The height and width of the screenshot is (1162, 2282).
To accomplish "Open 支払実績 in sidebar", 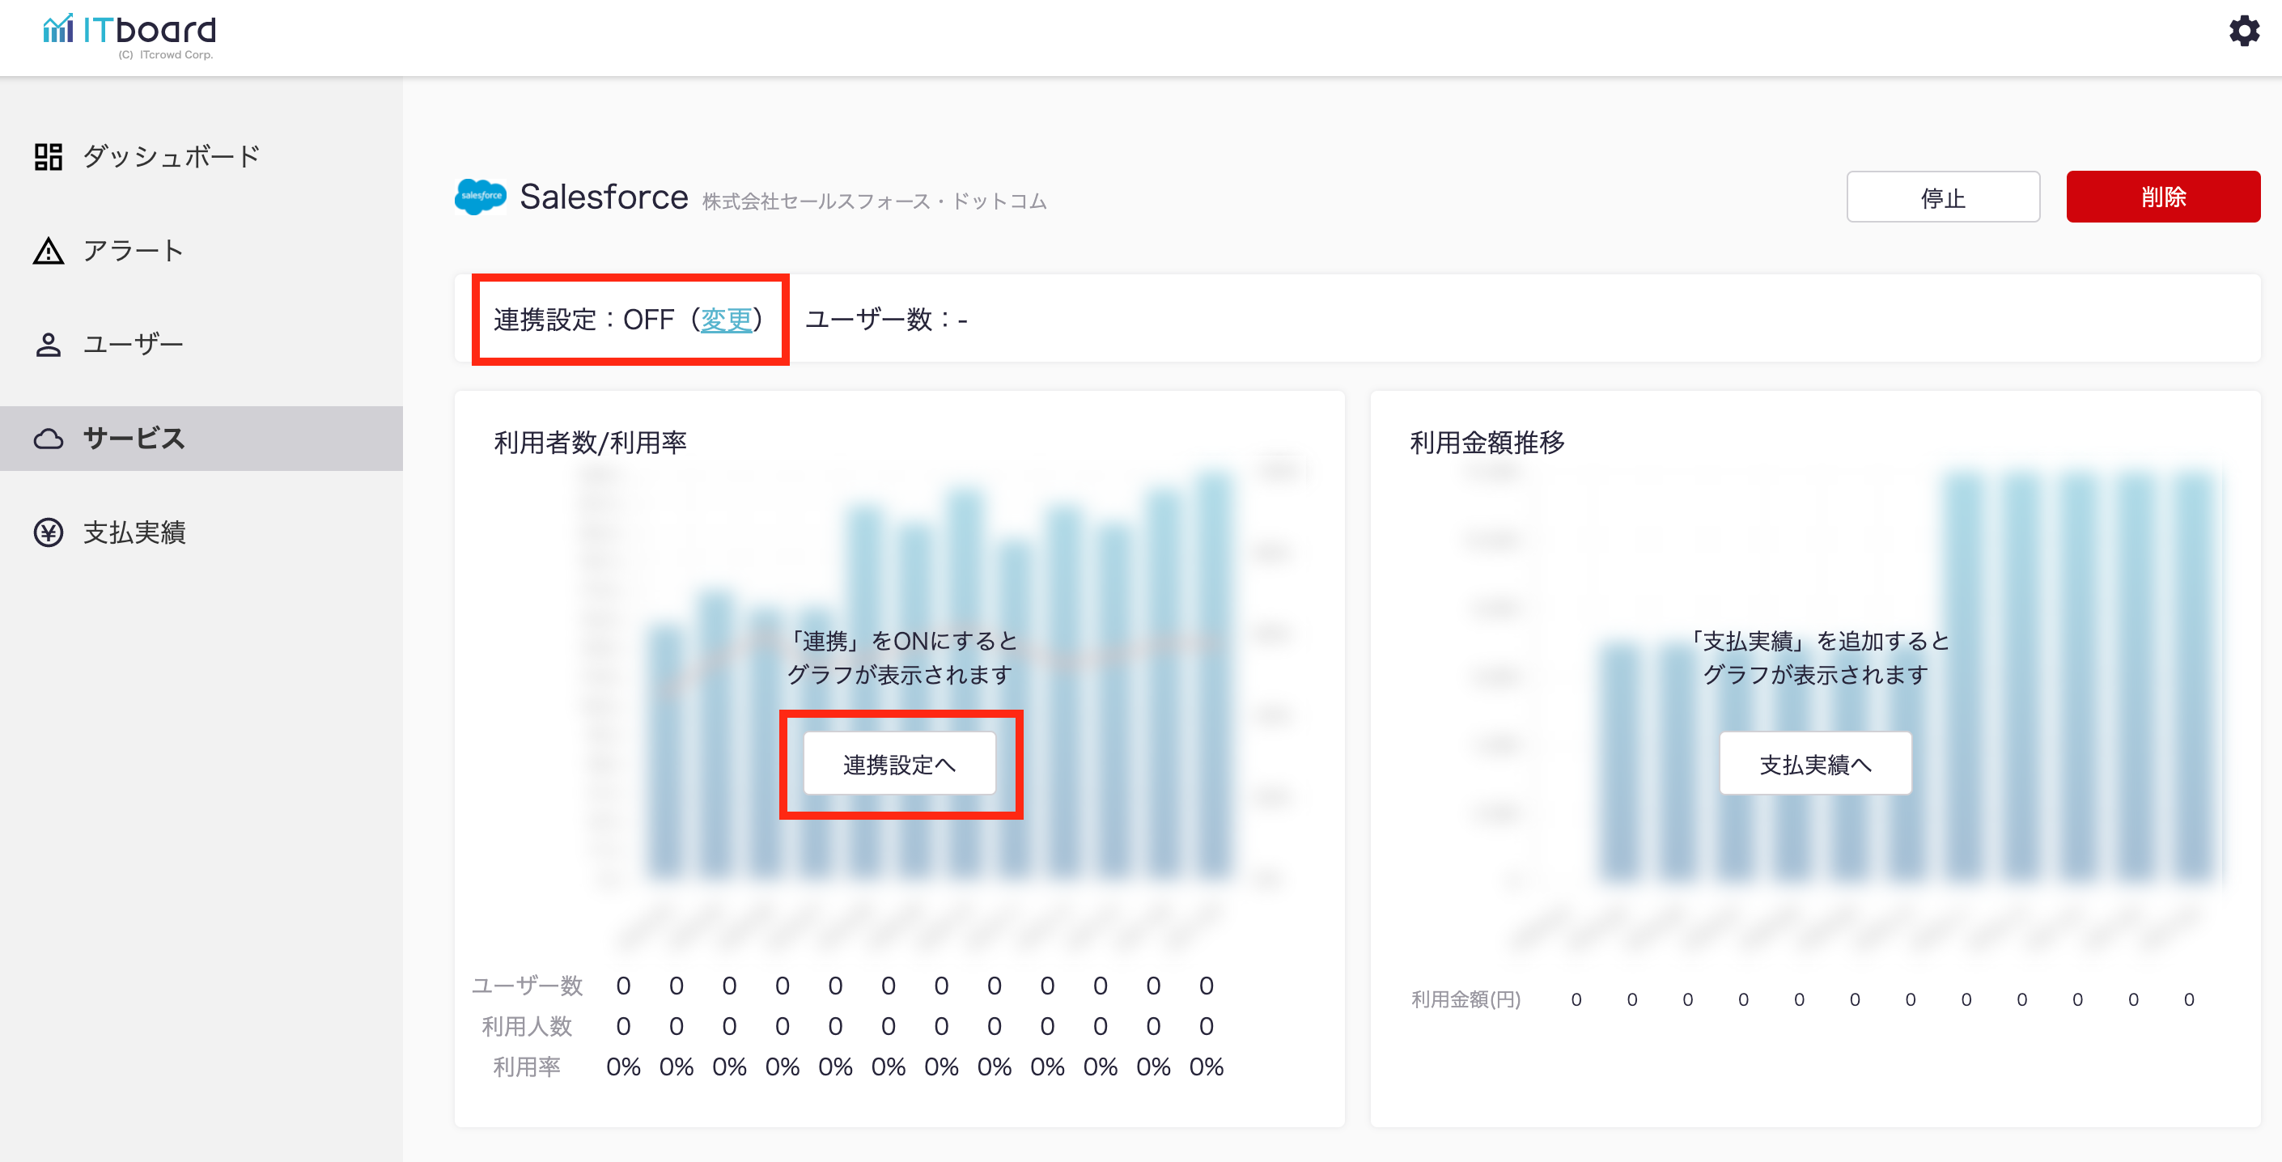I will click(134, 532).
